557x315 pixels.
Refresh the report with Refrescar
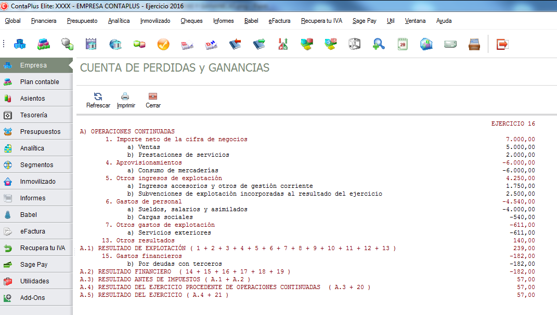point(98,100)
